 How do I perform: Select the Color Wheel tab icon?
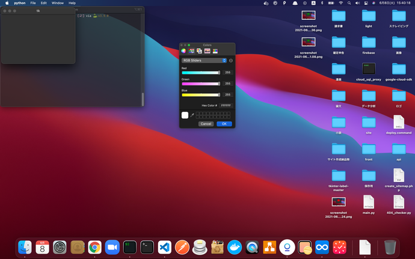pos(183,51)
